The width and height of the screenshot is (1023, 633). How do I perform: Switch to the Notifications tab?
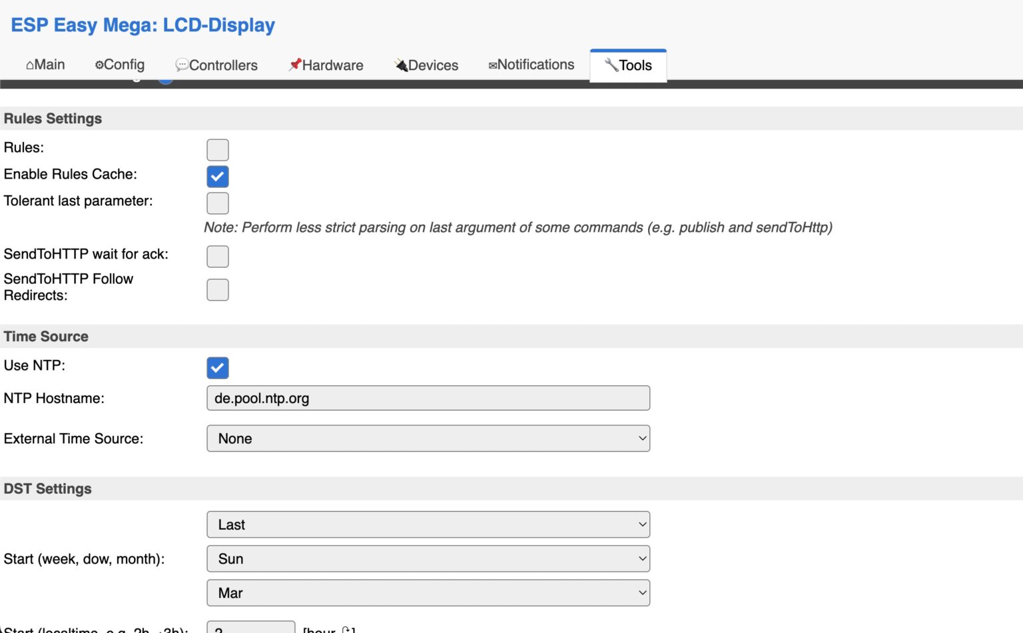point(531,65)
